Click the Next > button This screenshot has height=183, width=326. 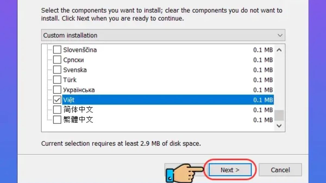click(x=230, y=170)
